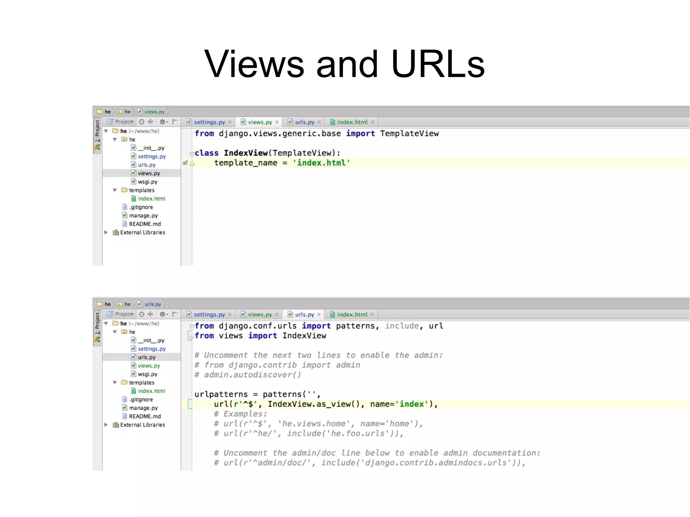Select urls.py in top project tree
This screenshot has width=690, height=517.
[x=143, y=165]
